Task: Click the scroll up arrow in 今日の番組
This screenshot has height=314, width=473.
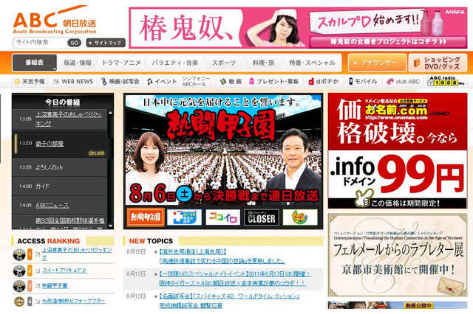Action: (110, 113)
